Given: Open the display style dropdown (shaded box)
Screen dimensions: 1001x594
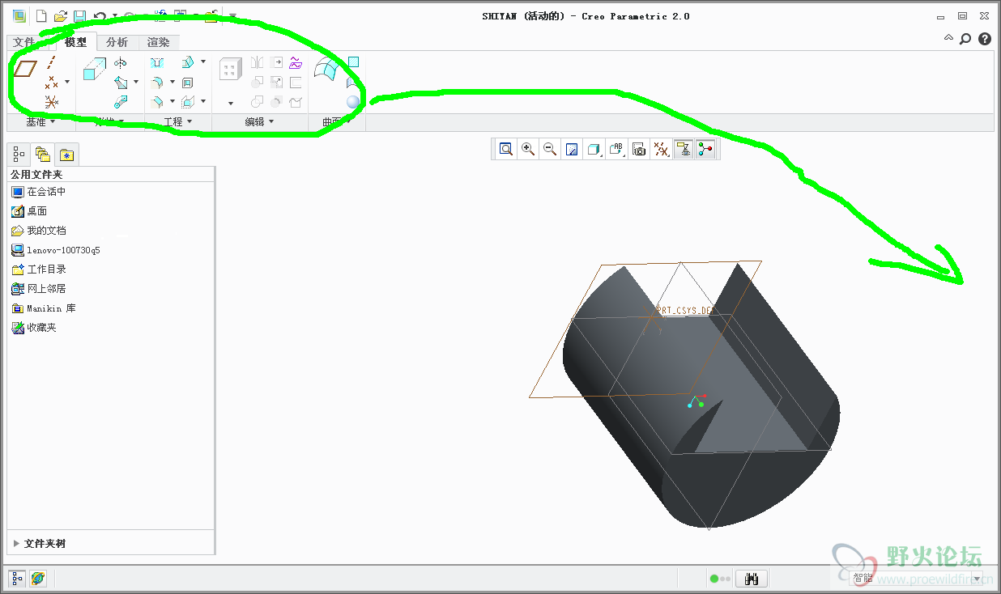Looking at the screenshot, I should pyautogui.click(x=594, y=149).
